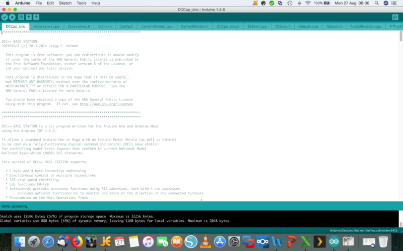
Task: Switch to the Accessories.h tab
Action: coord(79,27)
